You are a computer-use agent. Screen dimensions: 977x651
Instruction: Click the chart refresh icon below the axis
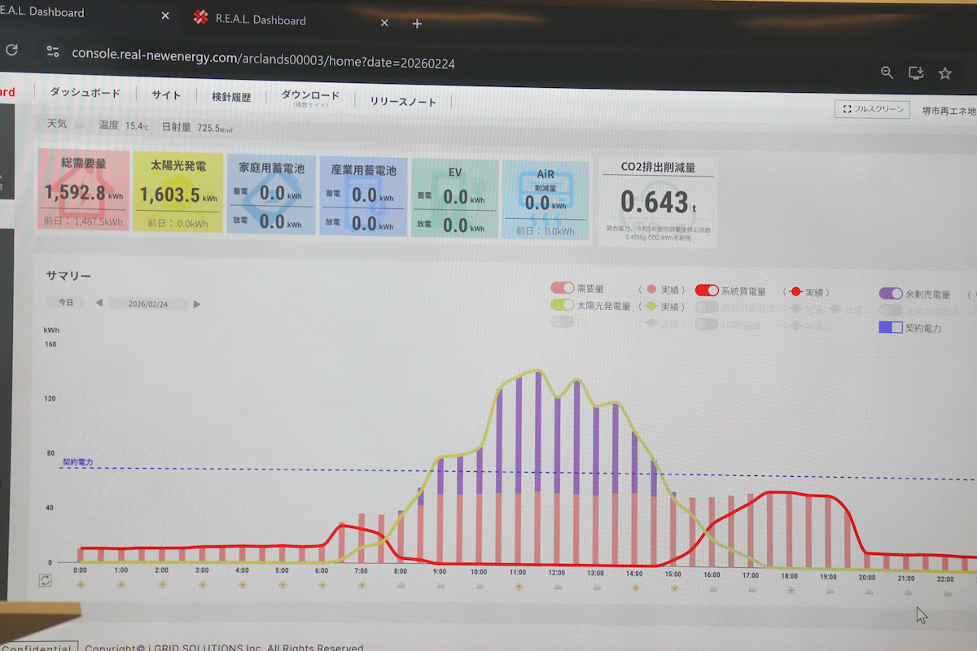tap(45, 580)
